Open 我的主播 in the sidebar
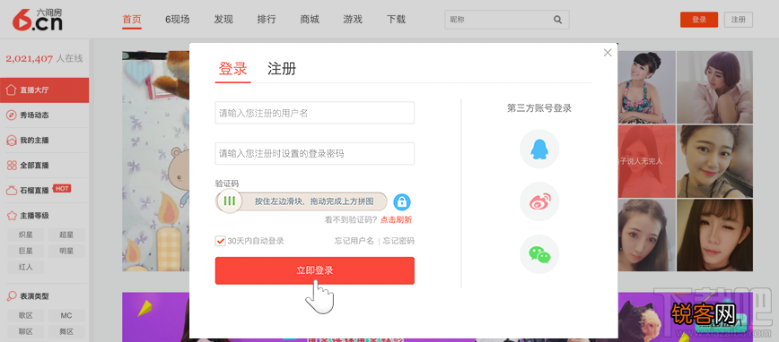 point(45,141)
